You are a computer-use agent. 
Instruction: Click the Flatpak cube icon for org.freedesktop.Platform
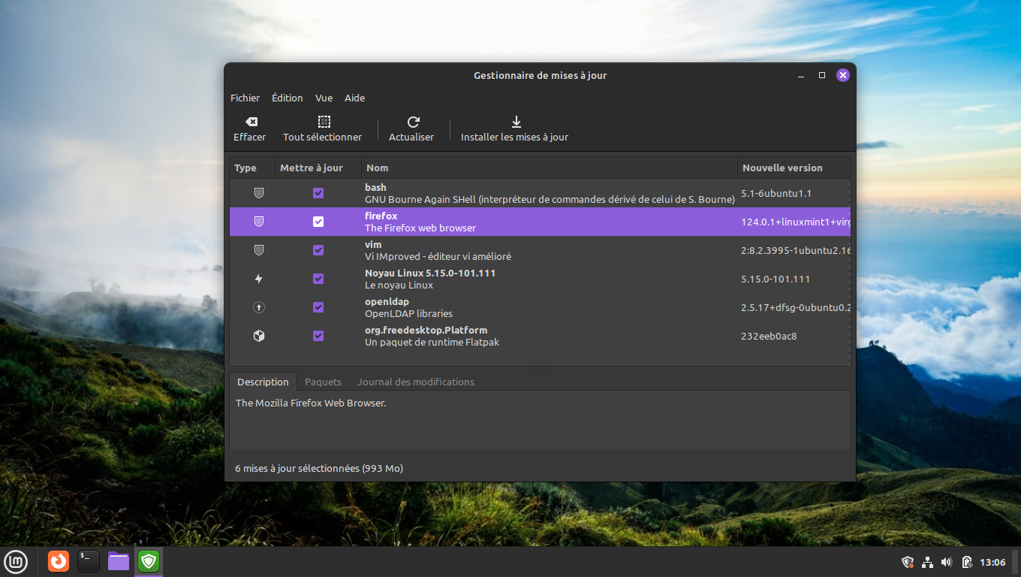point(259,336)
